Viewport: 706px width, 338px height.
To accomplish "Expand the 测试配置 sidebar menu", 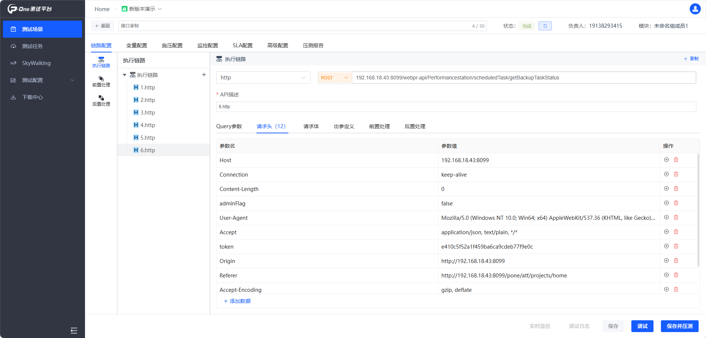I will (x=43, y=80).
